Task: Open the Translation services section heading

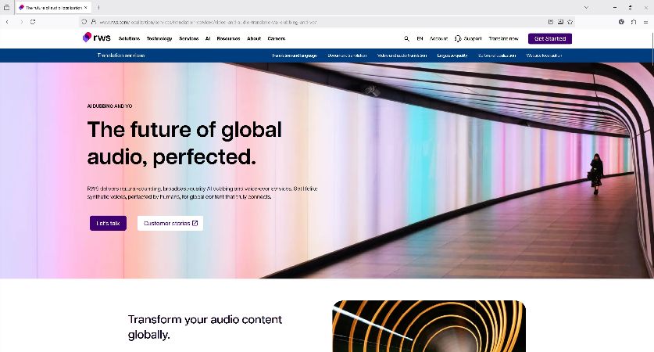Action: [x=121, y=55]
